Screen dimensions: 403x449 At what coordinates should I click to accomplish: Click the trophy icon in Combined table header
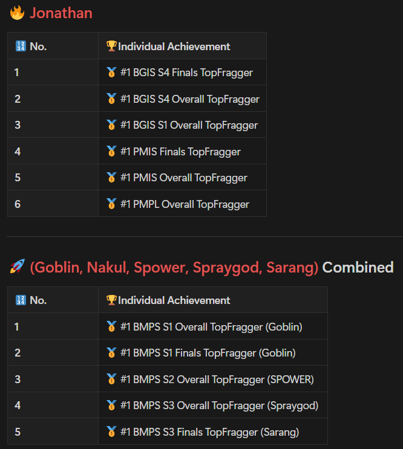[x=111, y=300]
